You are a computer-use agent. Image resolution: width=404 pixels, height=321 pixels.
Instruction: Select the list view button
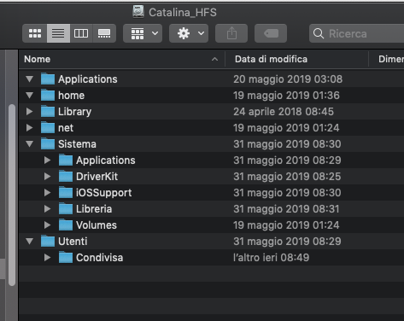58,33
